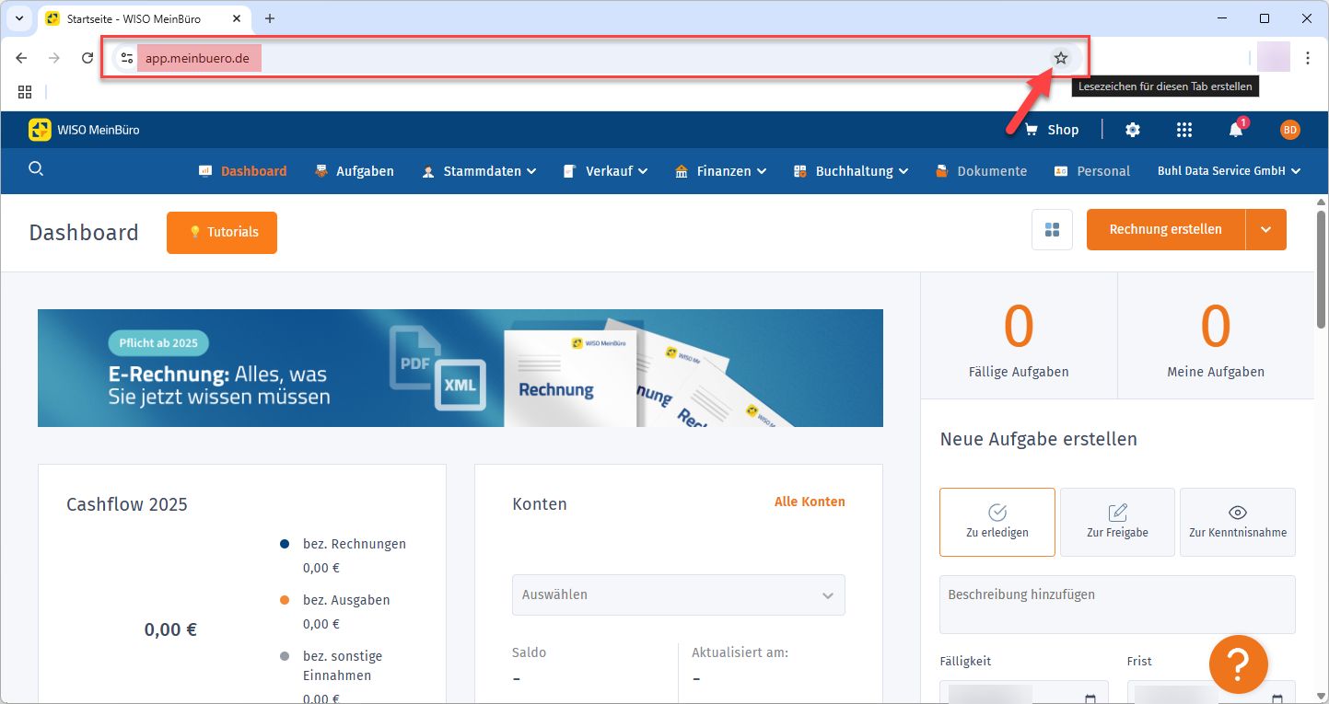Open settings gear in header
Image resolution: width=1329 pixels, height=704 pixels.
pos(1133,130)
